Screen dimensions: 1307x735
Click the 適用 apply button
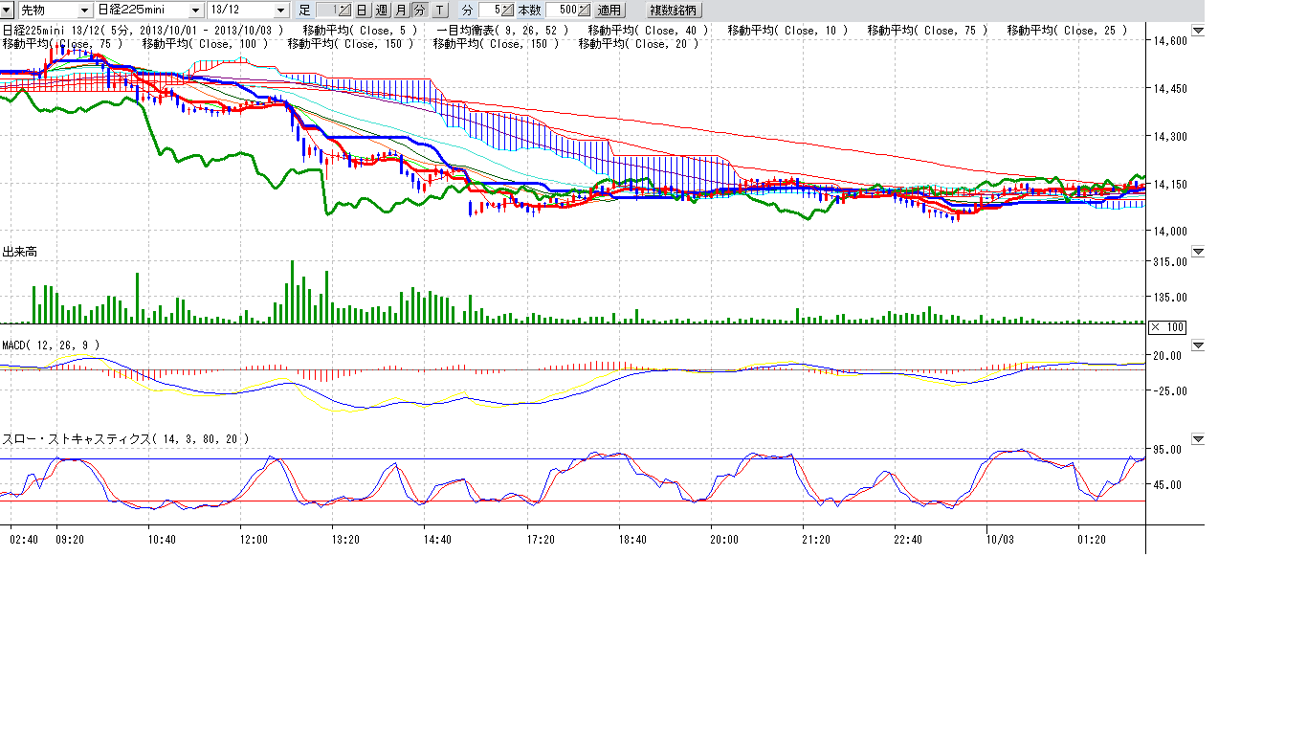pyautogui.click(x=609, y=10)
